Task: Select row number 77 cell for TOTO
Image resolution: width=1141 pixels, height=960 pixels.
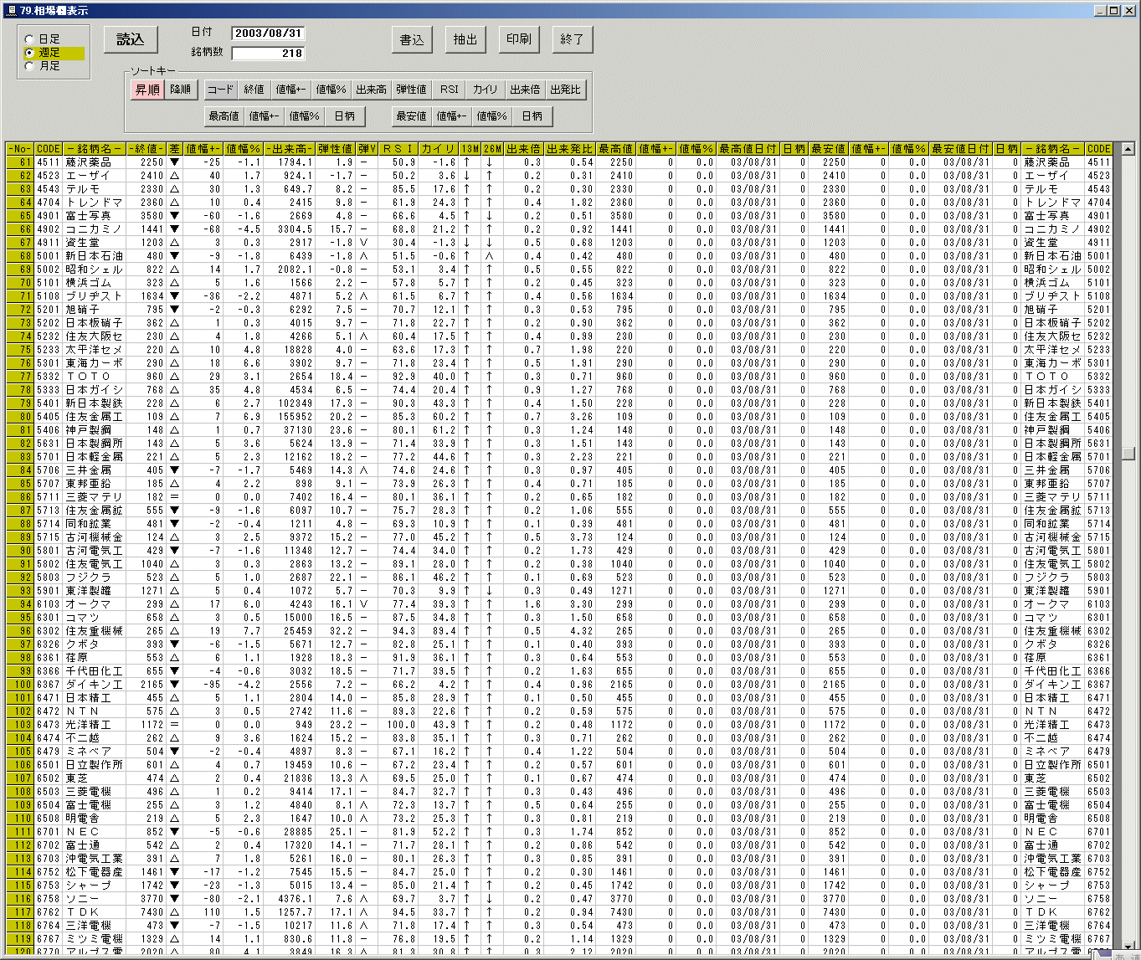Action: [x=20, y=377]
